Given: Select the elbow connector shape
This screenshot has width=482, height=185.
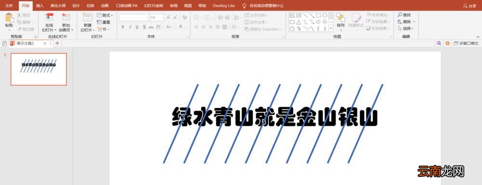Looking at the screenshot, I should [x=305, y=22].
